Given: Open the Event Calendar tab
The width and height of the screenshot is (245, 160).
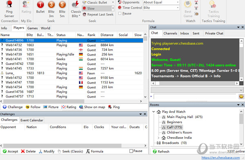Looking at the screenshot, I should [x=32, y=120].
